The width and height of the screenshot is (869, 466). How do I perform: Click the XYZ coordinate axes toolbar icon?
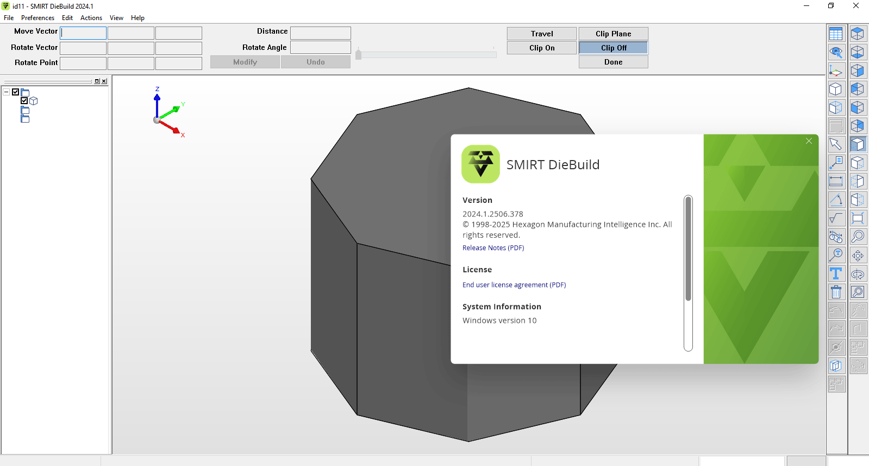[x=836, y=71]
